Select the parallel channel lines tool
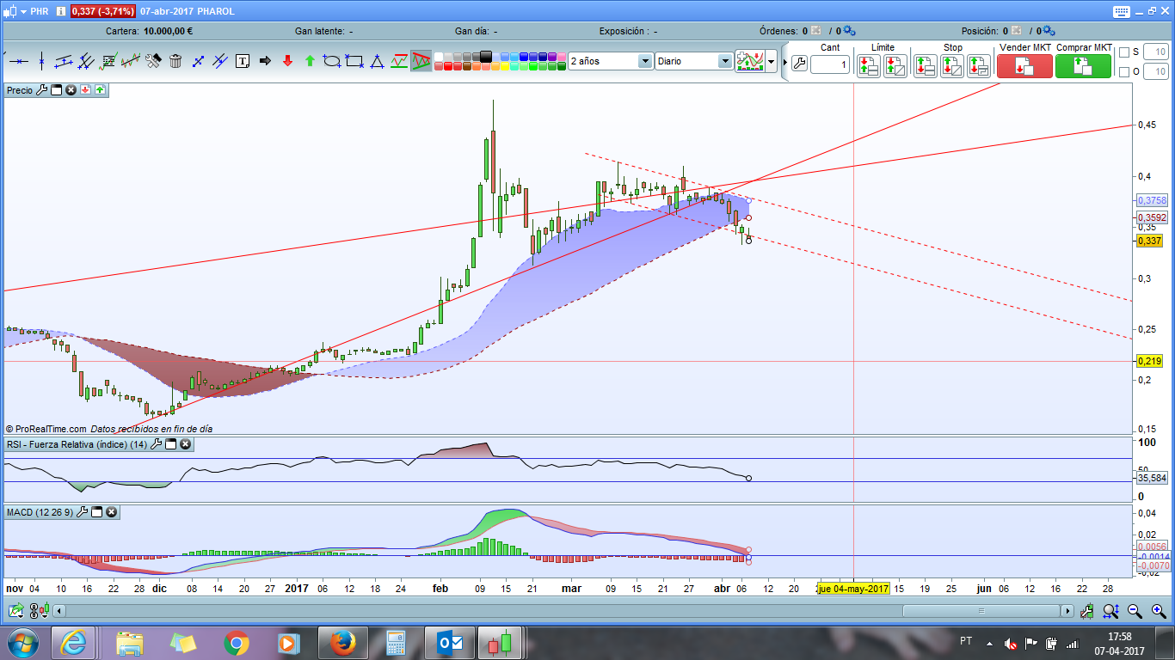 coord(85,61)
